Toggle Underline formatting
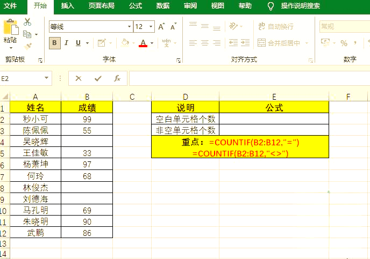The width and height of the screenshot is (370, 259). point(78,43)
